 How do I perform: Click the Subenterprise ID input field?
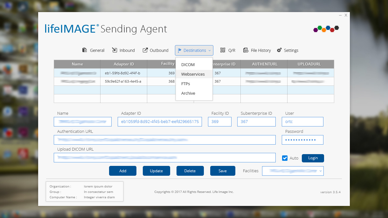pos(256,122)
